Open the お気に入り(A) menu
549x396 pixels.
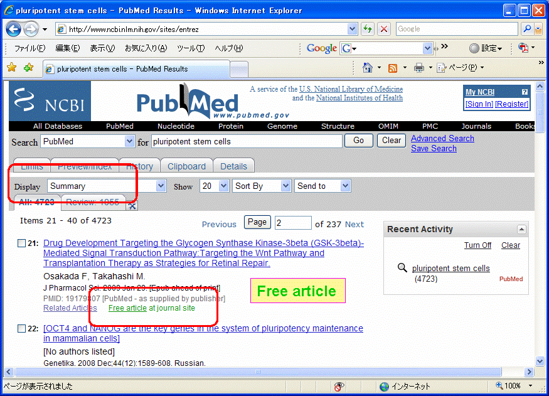[x=146, y=48]
